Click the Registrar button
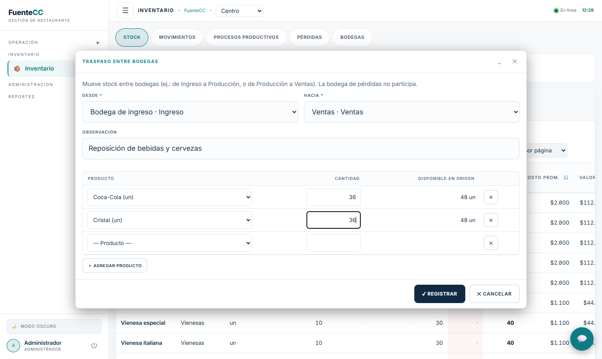 point(440,294)
